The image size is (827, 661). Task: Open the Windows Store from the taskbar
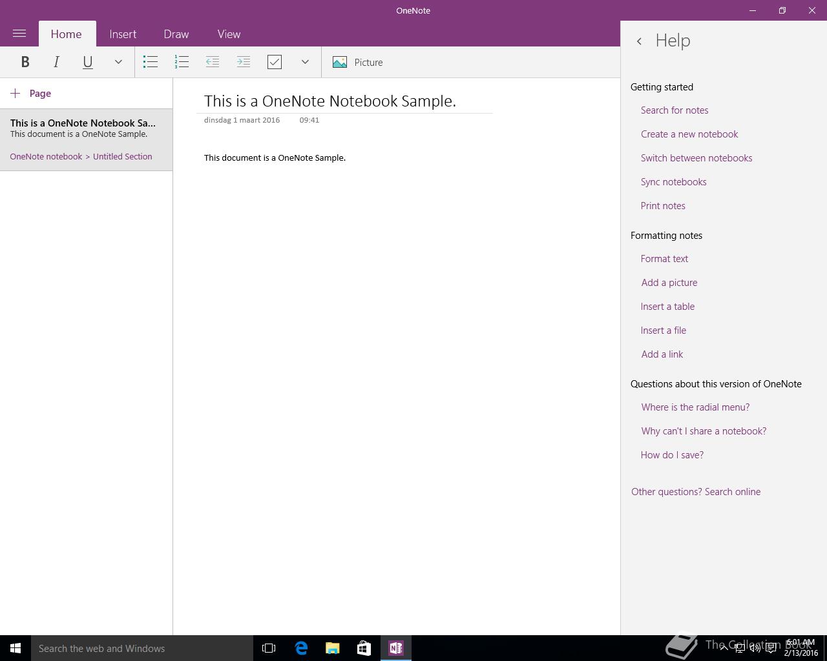click(x=364, y=648)
